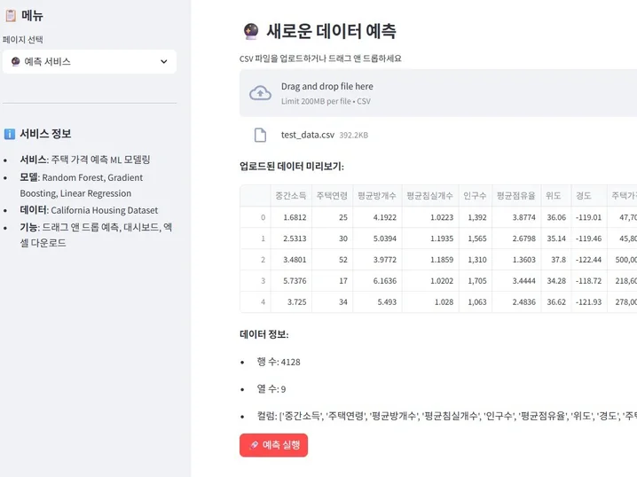Select the 경도 column header
Screen dimensions: 637x477
tap(585, 195)
